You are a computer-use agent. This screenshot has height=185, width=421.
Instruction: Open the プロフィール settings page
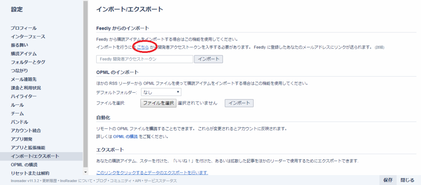pyautogui.click(x=23, y=28)
